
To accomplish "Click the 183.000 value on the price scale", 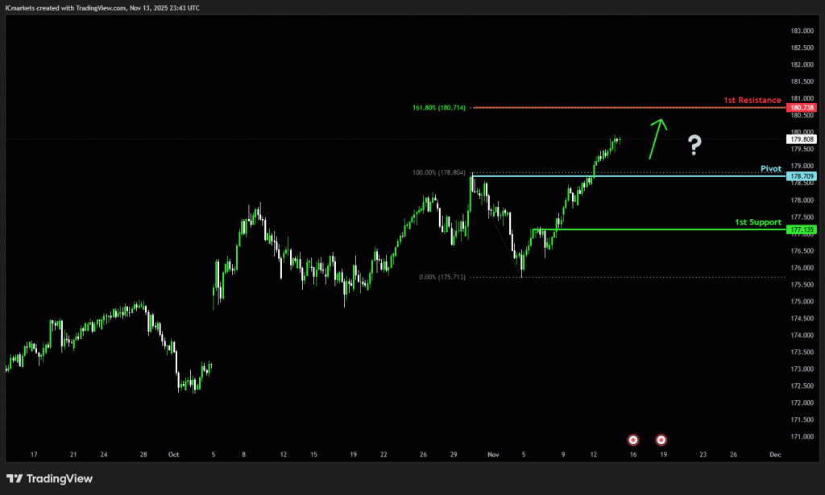I will click(x=801, y=31).
